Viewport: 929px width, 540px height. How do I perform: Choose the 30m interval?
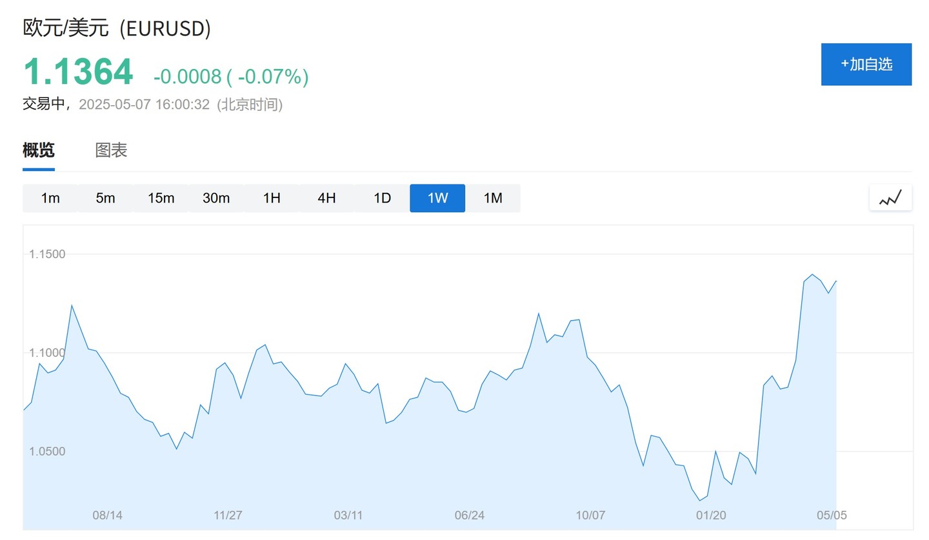click(216, 198)
